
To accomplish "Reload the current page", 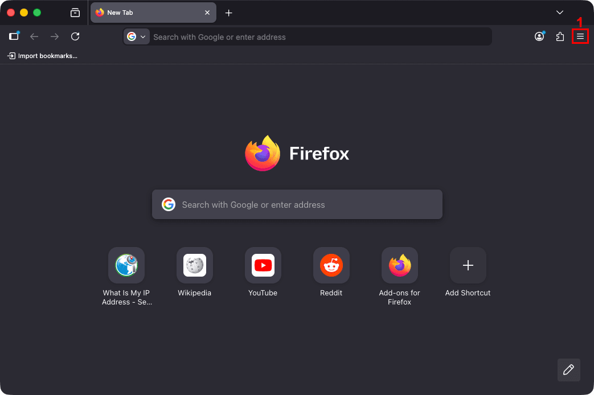I will click(75, 36).
